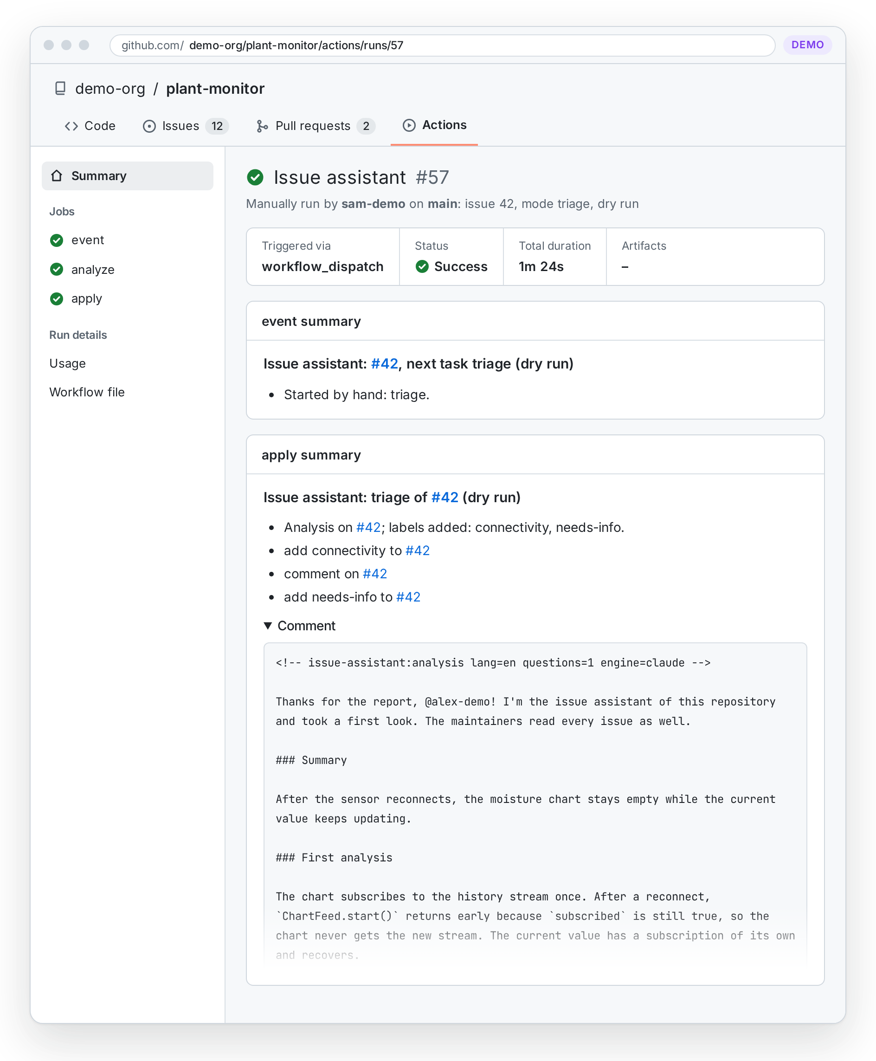Click the 1m 24s total duration value

point(541,266)
